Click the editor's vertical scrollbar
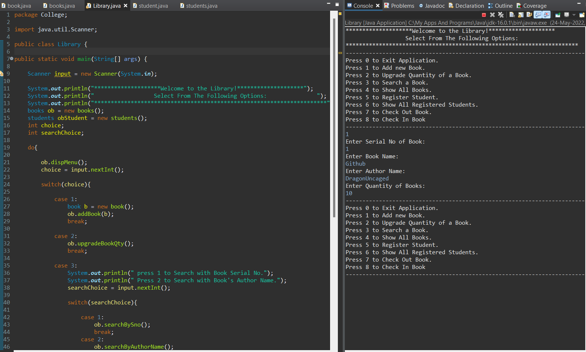This screenshot has width=586, height=352. point(334,117)
